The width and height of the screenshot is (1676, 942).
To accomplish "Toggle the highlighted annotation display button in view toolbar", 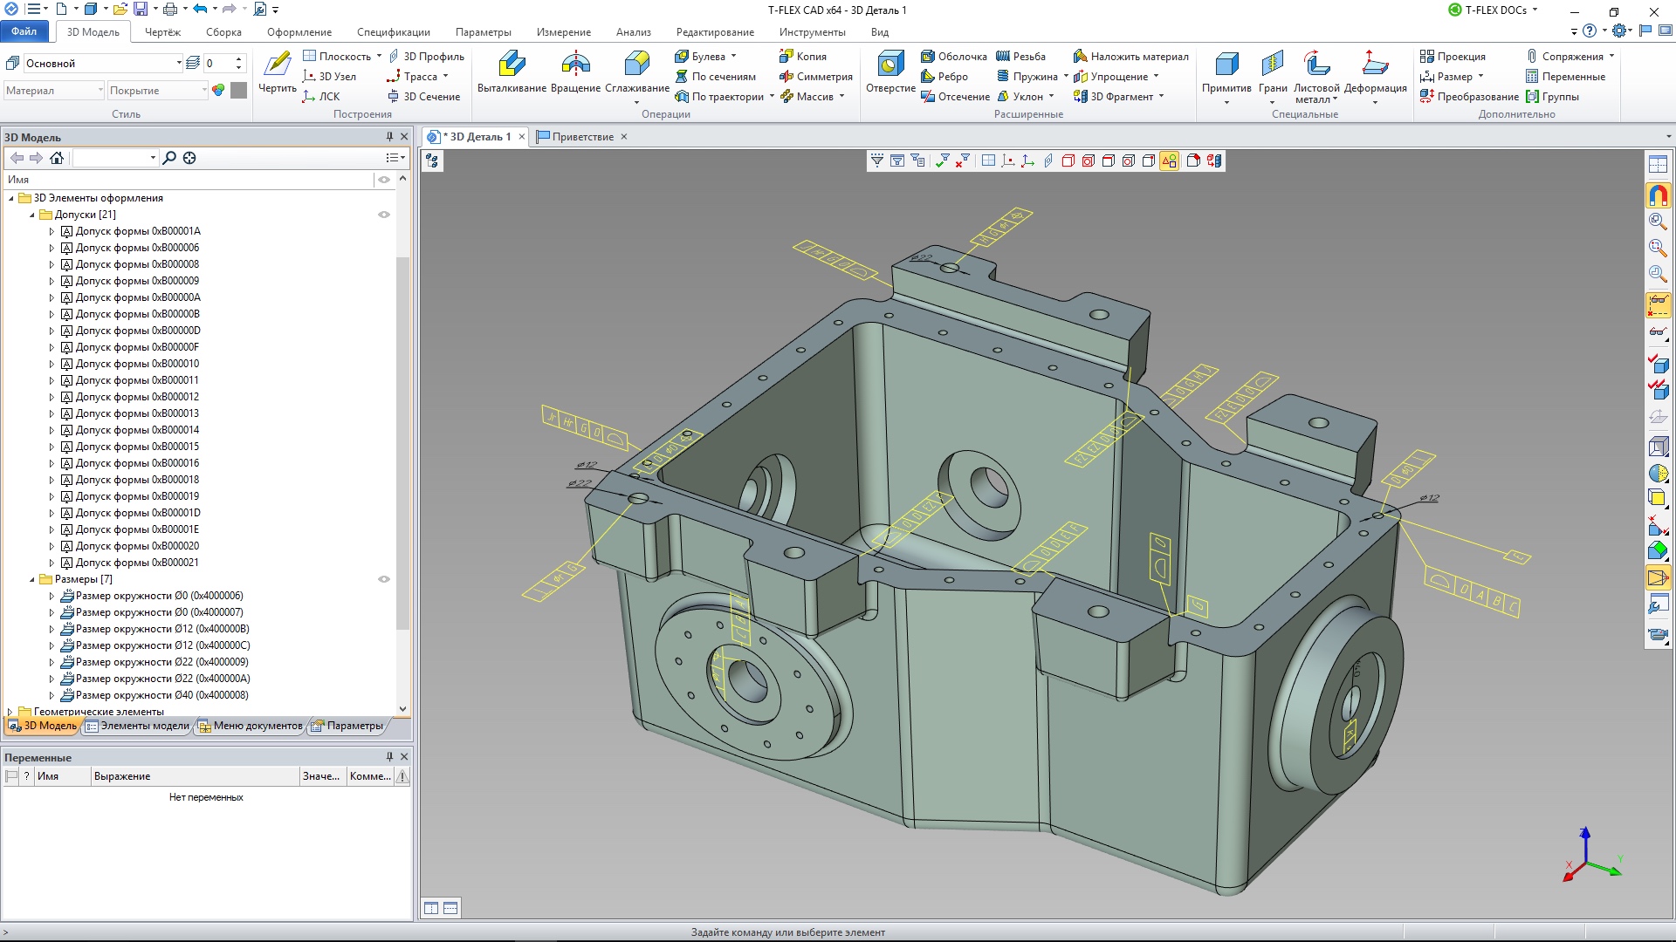I will pyautogui.click(x=1169, y=160).
